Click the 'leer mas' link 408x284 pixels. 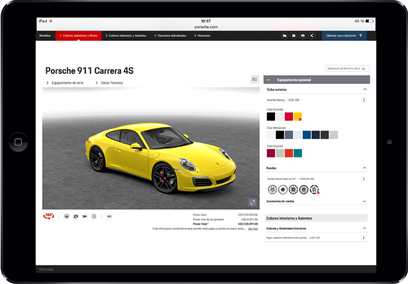click(253, 228)
